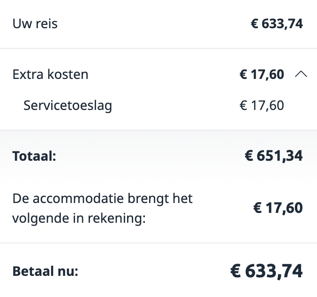Select the Totaal € 651,34 amount
Viewport: 317px width, 297px height.
tap(274, 156)
